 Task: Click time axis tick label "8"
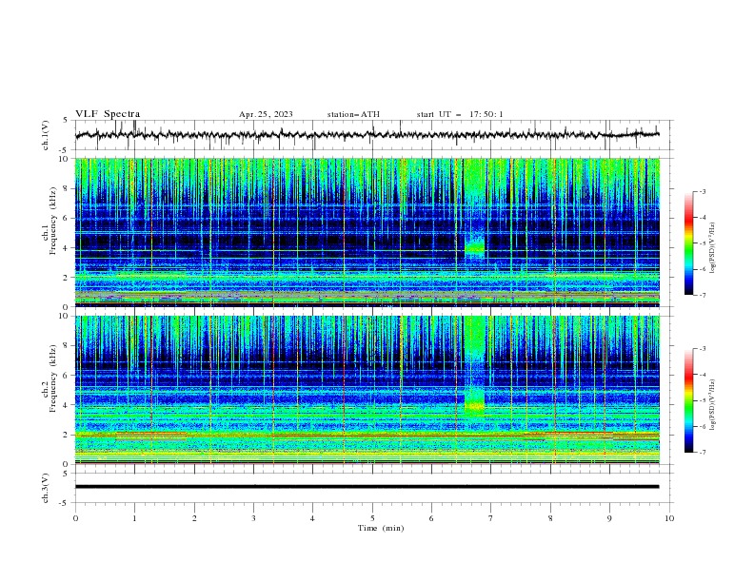tap(550, 518)
